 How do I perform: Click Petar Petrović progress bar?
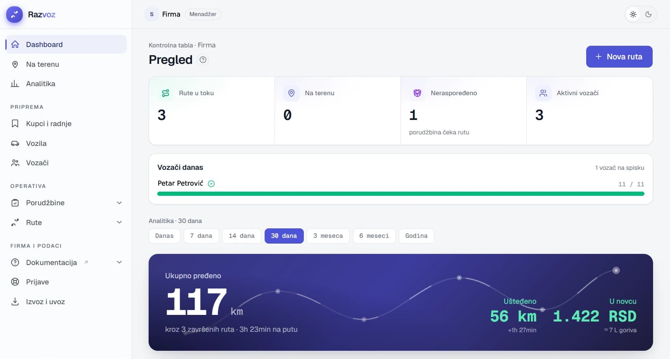pos(400,194)
